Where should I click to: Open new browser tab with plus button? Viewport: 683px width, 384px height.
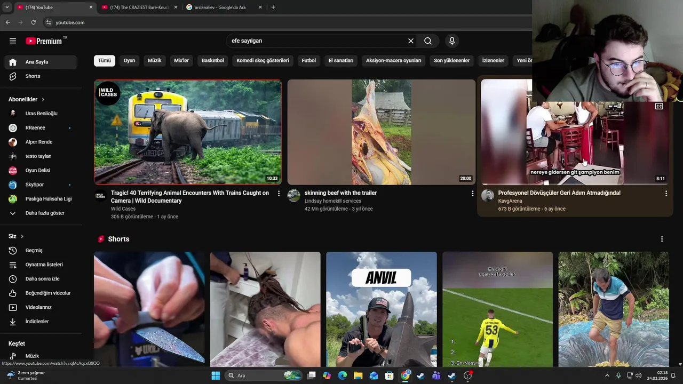point(273,7)
